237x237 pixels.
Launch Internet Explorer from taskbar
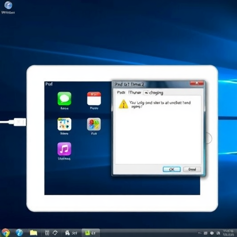click(x=19, y=233)
